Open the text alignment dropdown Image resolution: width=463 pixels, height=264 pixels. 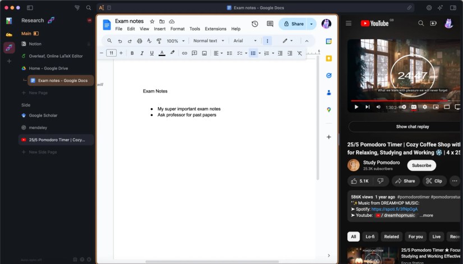218,53
